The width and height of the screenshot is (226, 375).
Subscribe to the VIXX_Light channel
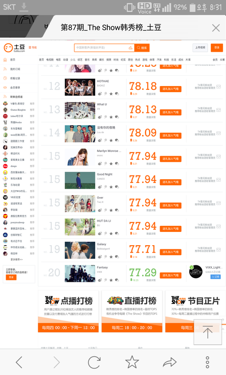[216, 277]
